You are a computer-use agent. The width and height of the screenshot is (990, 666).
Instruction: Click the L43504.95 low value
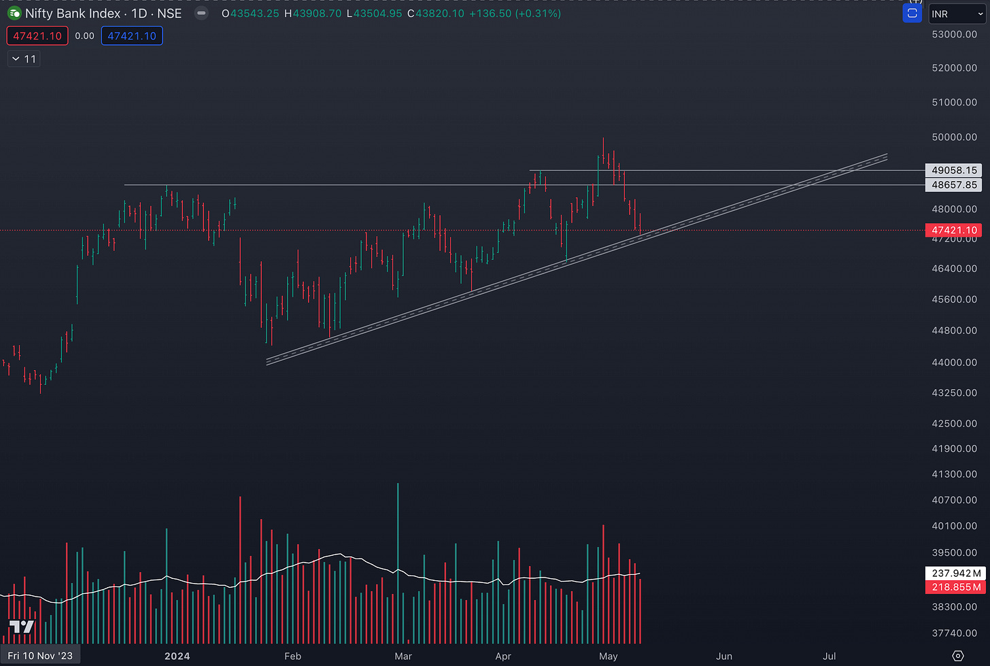pos(374,14)
